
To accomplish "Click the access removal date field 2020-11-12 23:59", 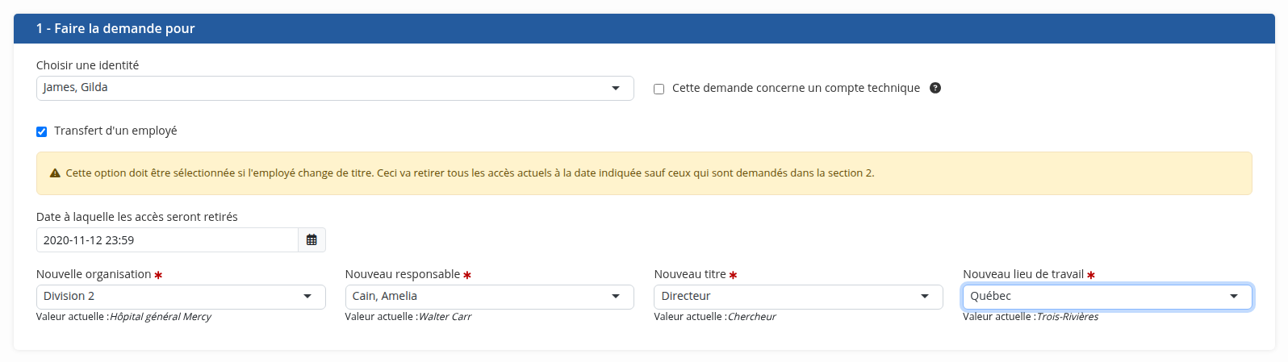I will (167, 240).
